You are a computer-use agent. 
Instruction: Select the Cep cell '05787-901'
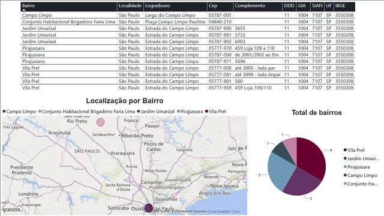tap(220, 35)
